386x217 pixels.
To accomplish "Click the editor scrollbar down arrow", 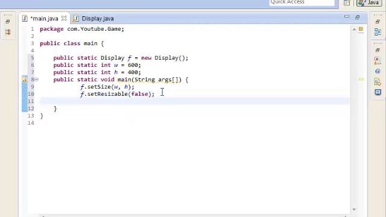I will (x=354, y=209).
